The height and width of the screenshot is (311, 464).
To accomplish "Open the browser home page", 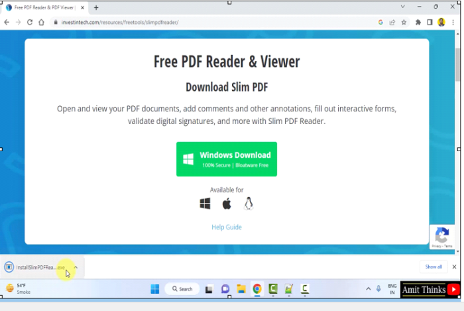I will tap(41, 22).
